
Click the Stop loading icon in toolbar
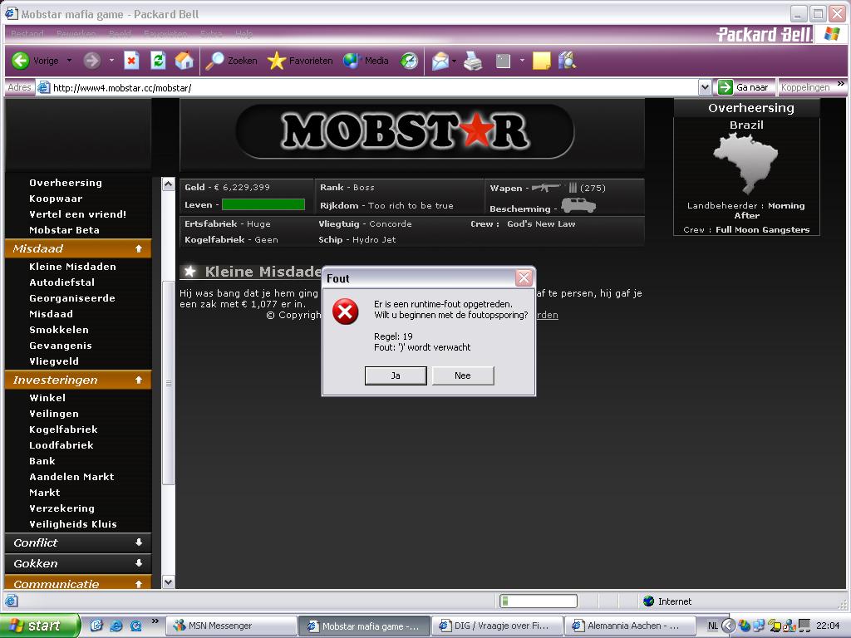tap(131, 61)
